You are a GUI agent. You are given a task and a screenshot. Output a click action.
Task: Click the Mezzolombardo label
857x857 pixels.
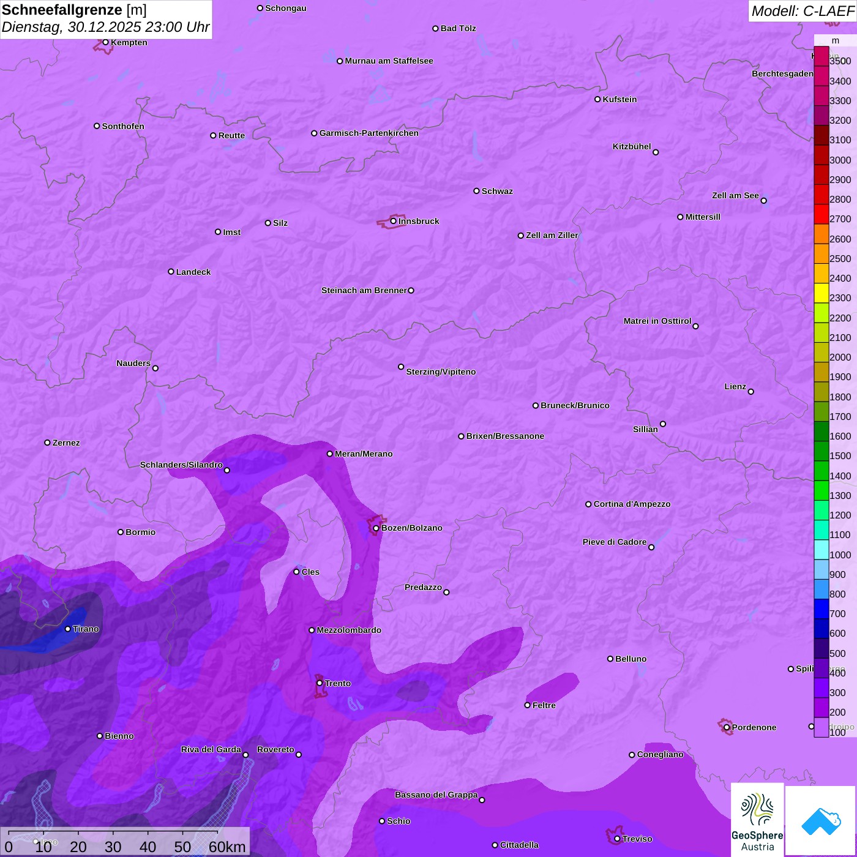[349, 630]
